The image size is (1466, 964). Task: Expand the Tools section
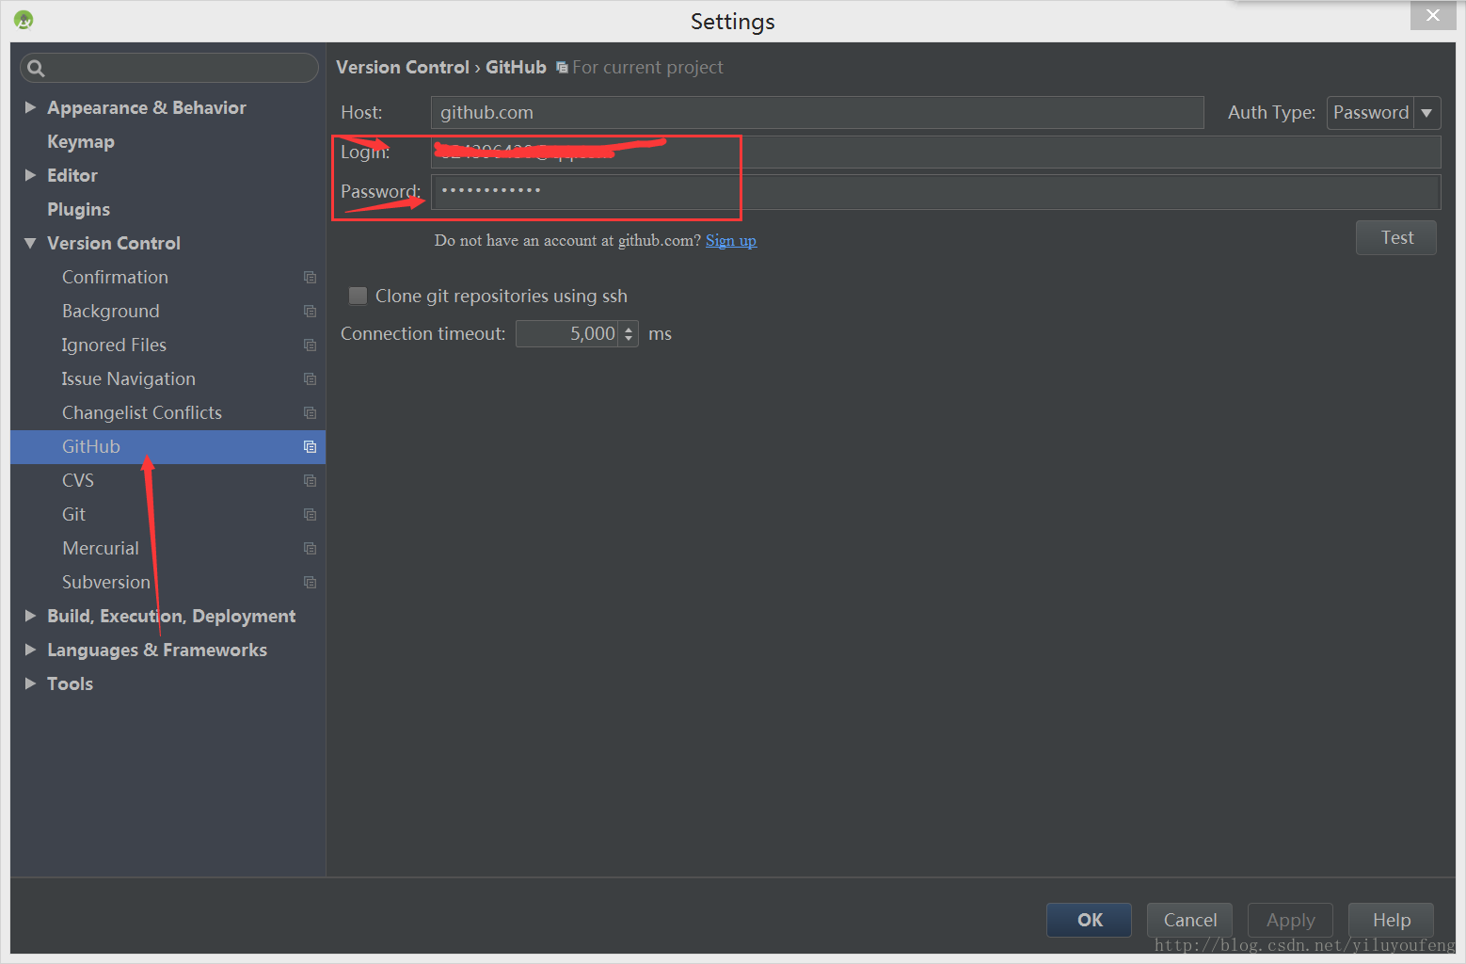tap(30, 683)
